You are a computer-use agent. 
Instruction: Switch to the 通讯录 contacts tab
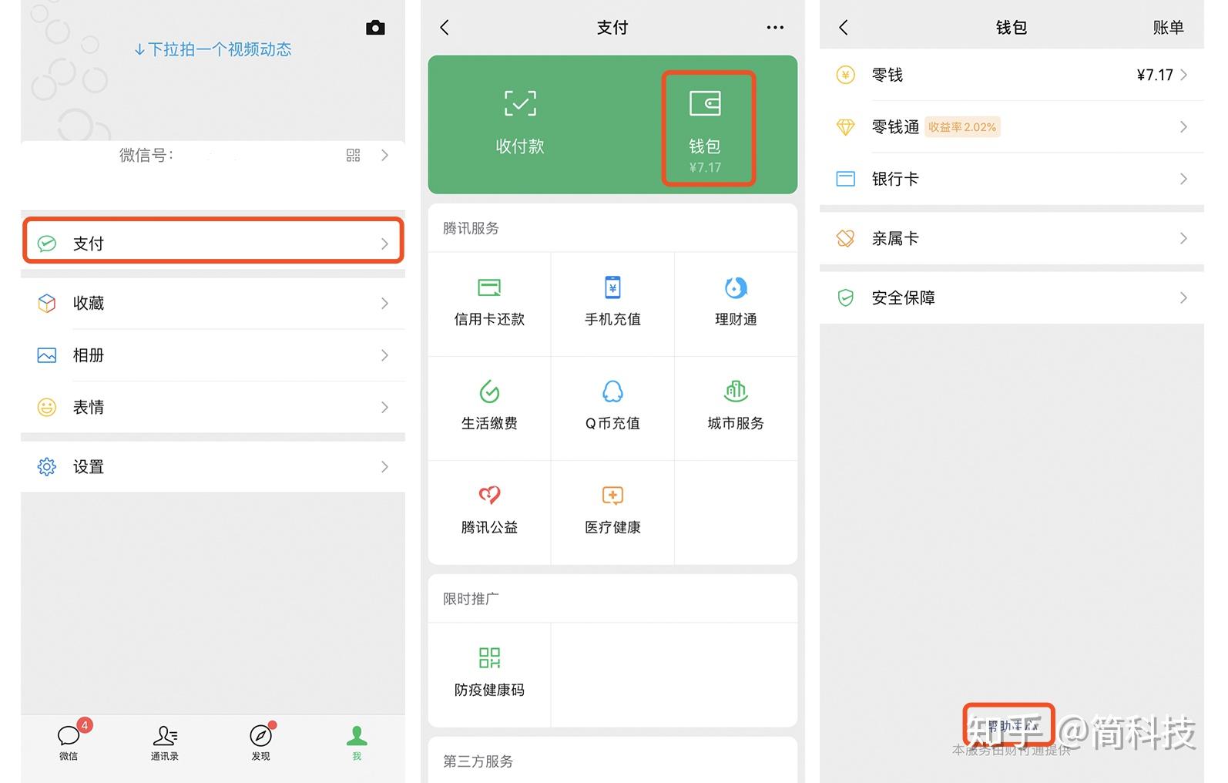[x=165, y=743]
